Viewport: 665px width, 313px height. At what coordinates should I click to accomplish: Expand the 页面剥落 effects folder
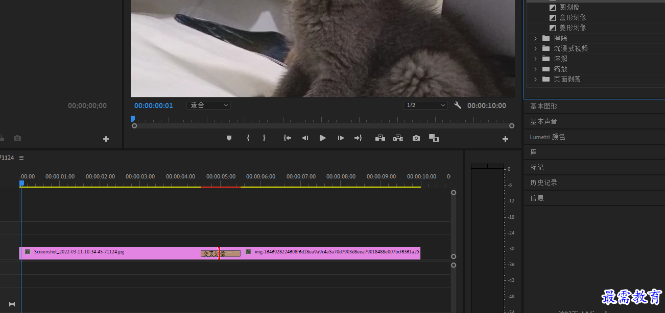tap(535, 79)
